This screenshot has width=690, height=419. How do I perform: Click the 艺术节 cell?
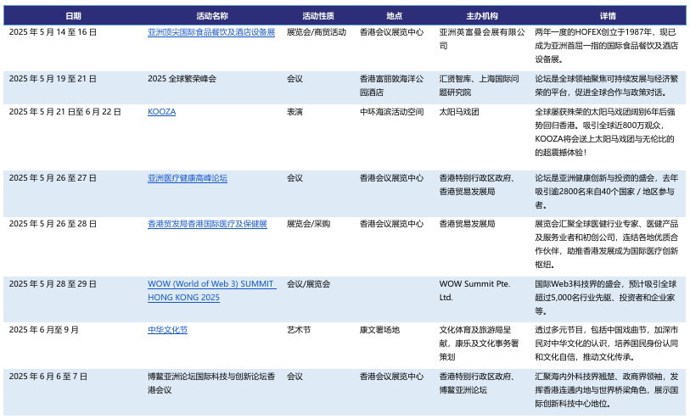pos(299,330)
